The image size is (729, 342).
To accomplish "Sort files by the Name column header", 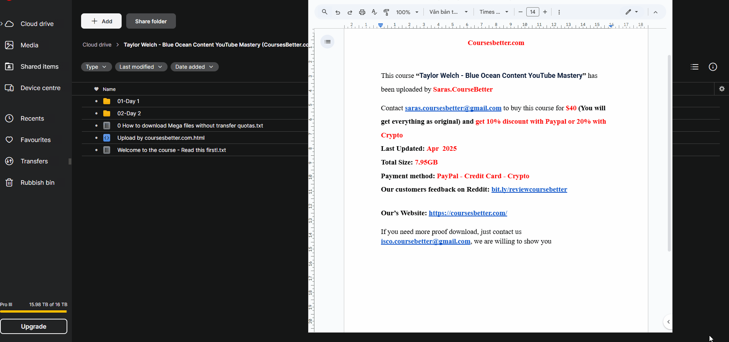I will [109, 89].
